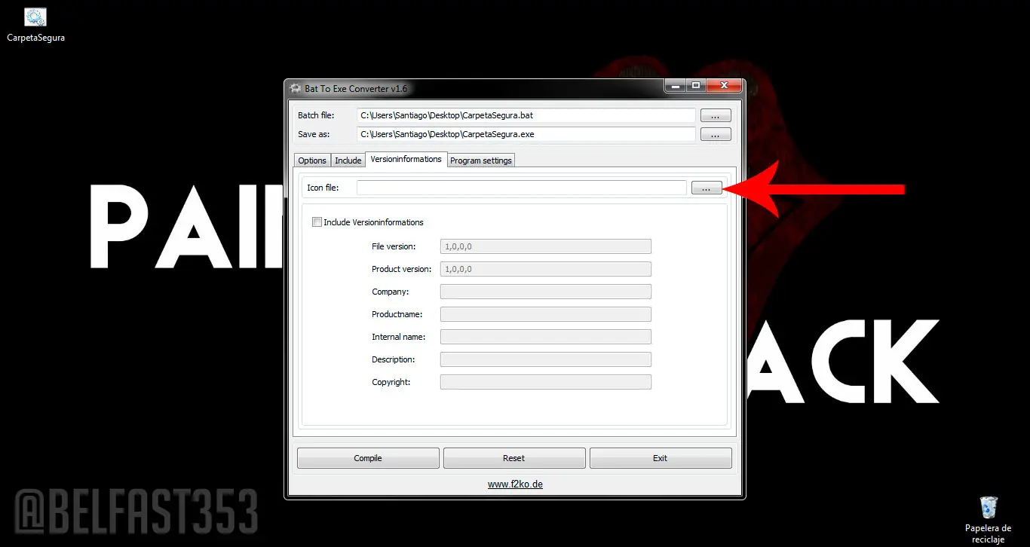Image resolution: width=1030 pixels, height=547 pixels.
Task: Open the Program settings tab
Action: (481, 160)
